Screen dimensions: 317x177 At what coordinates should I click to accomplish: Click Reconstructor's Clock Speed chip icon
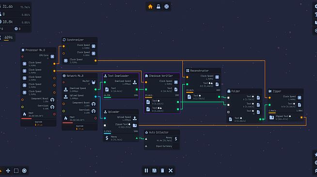tap(217, 77)
